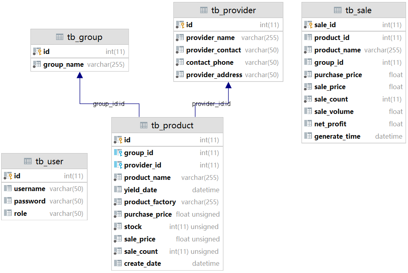Select the sale_count column in tb_product
408x273 pixels.
tap(141, 251)
